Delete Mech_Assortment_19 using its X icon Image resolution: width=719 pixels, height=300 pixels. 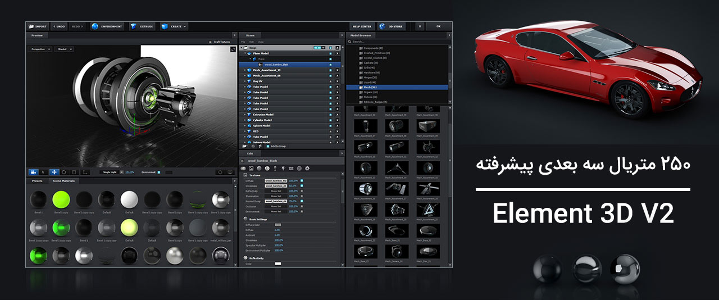337,70
